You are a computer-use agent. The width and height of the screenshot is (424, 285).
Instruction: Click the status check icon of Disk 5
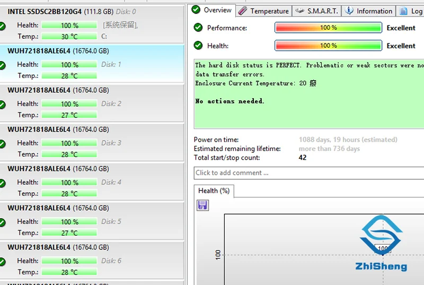[2, 222]
